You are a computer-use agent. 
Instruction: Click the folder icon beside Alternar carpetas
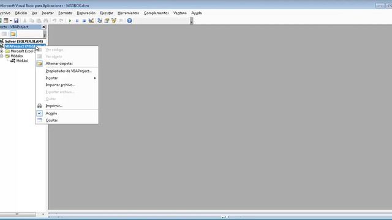click(x=39, y=64)
